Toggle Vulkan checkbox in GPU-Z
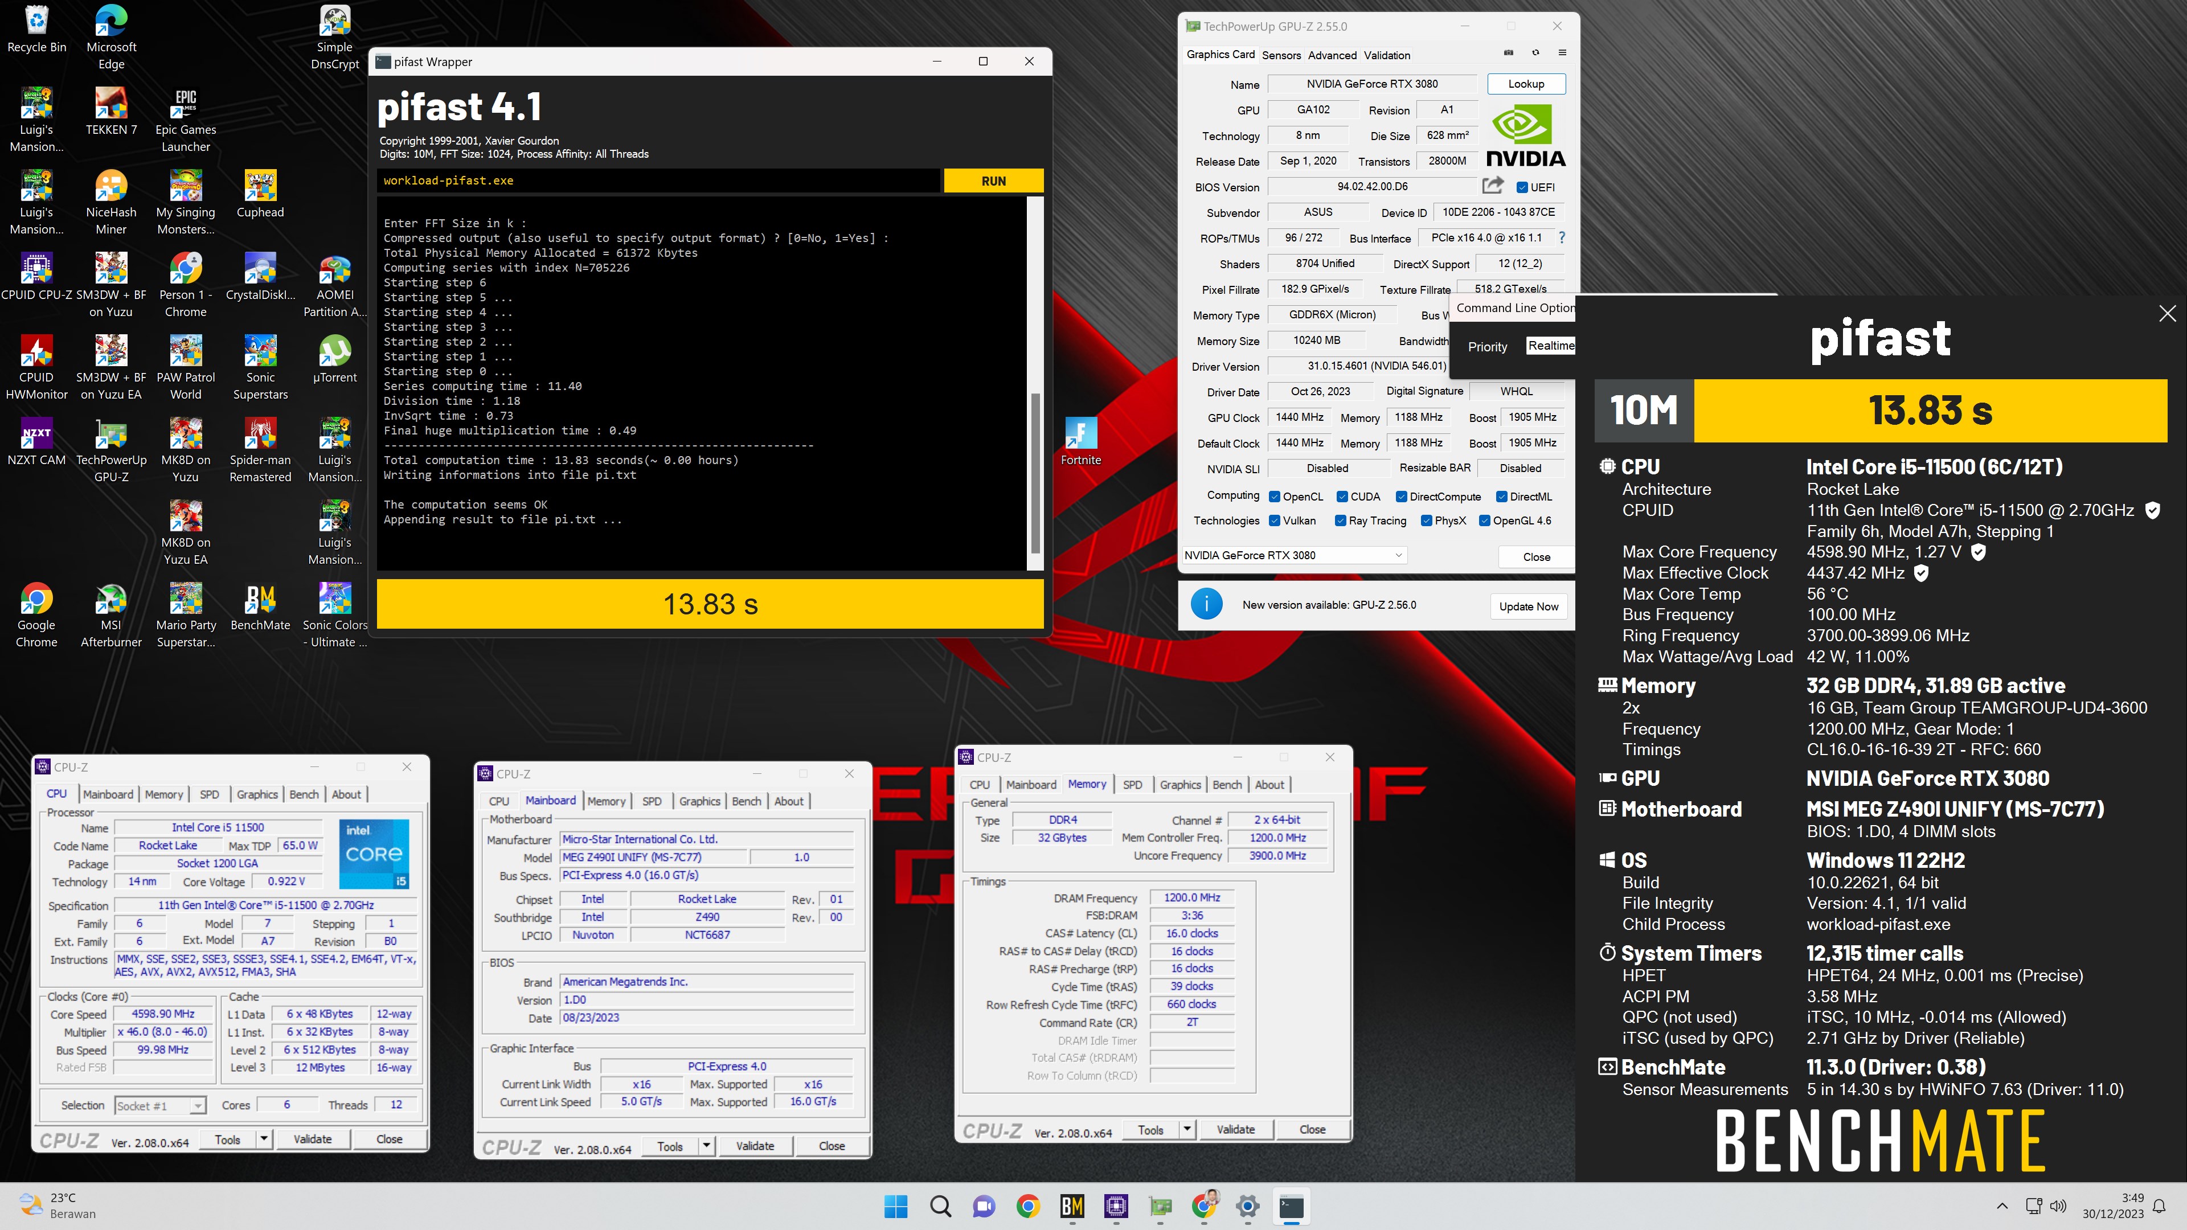2187x1230 pixels. [1275, 520]
